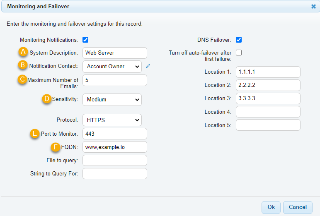
Task: Click the orange E marker badge
Action: point(35,134)
